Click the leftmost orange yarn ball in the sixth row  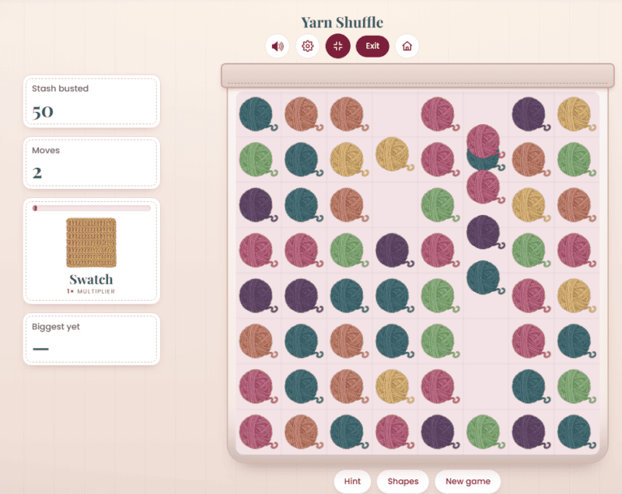258,342
